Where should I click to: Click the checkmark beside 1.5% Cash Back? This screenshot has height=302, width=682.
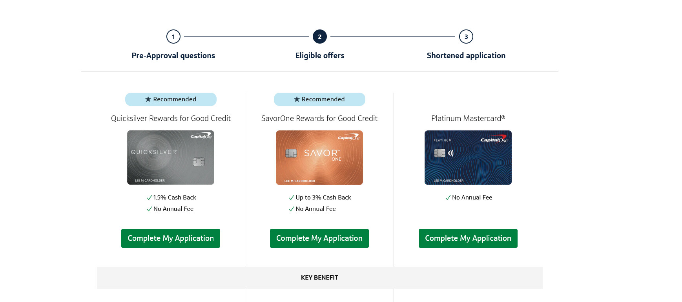click(149, 198)
